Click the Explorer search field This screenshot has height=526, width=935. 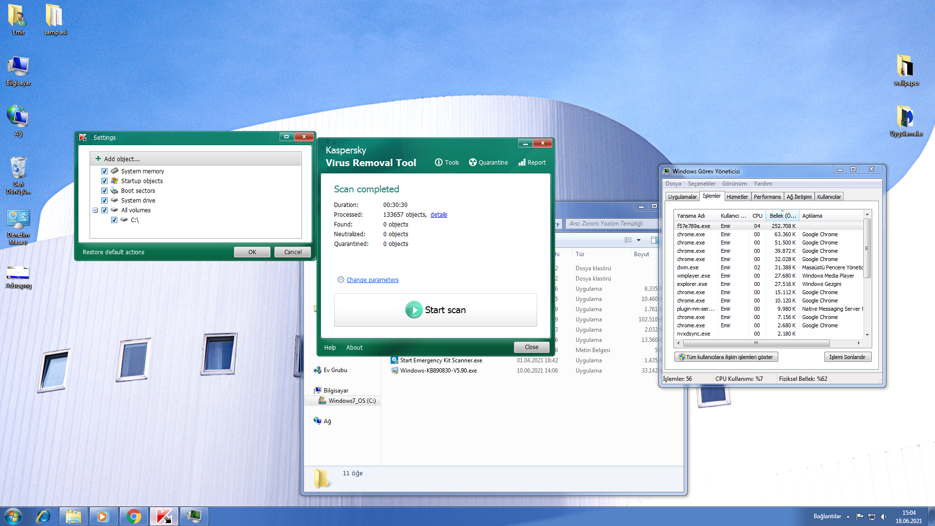609,224
